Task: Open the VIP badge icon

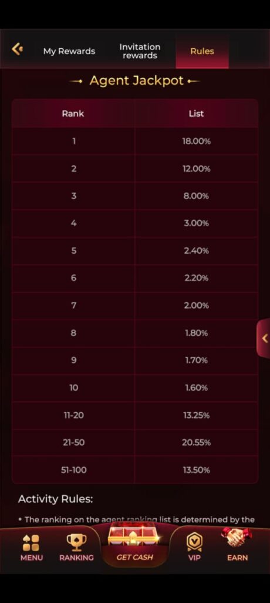Action: coord(194,542)
